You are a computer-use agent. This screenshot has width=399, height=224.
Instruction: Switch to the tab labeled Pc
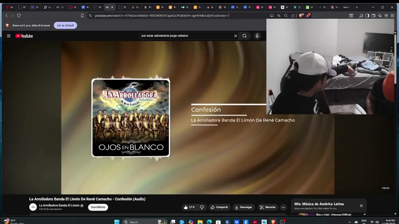[x=248, y=7]
